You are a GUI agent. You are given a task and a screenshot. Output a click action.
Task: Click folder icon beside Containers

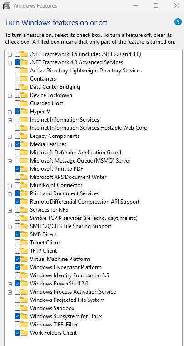point(24,79)
